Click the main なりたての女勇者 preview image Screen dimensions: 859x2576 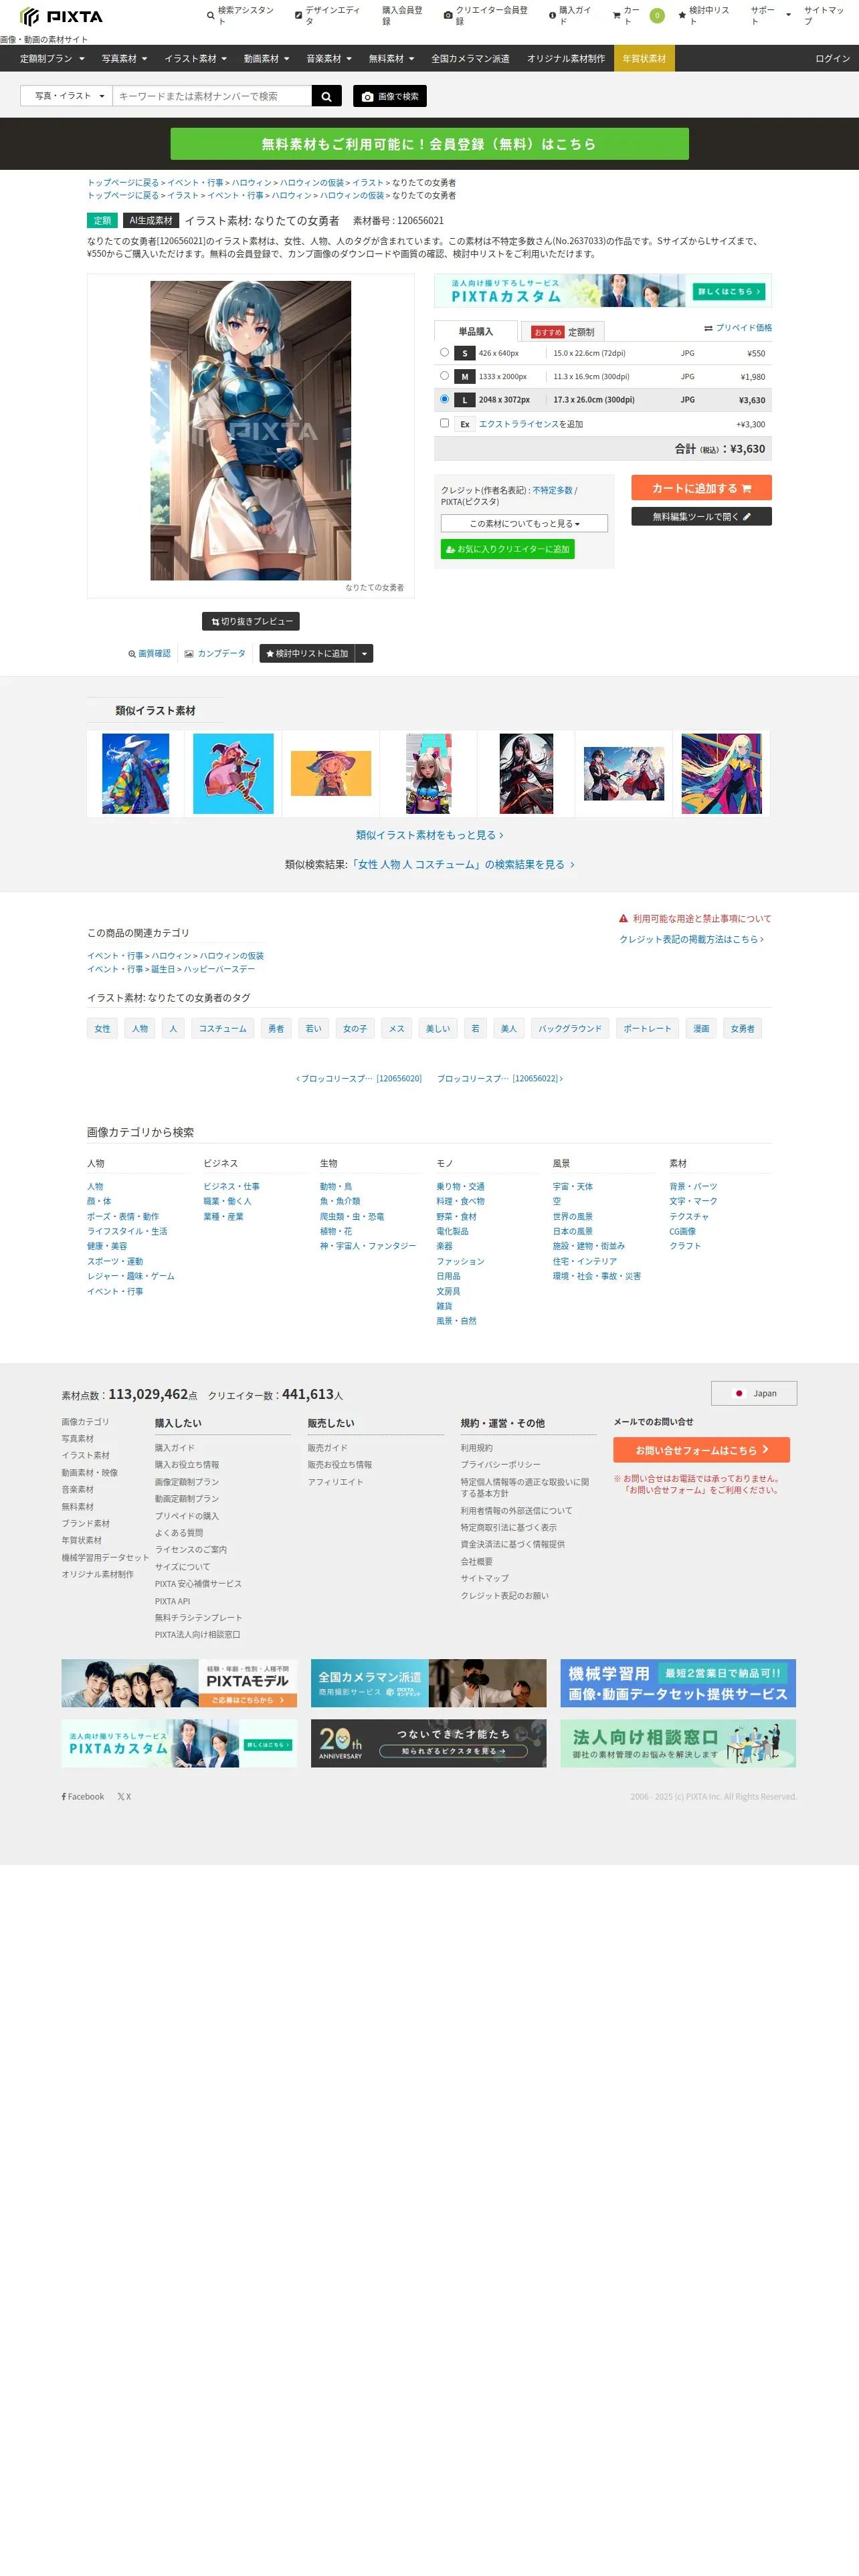click(x=251, y=431)
